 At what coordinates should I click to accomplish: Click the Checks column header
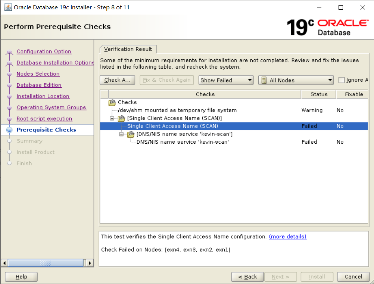click(205, 94)
